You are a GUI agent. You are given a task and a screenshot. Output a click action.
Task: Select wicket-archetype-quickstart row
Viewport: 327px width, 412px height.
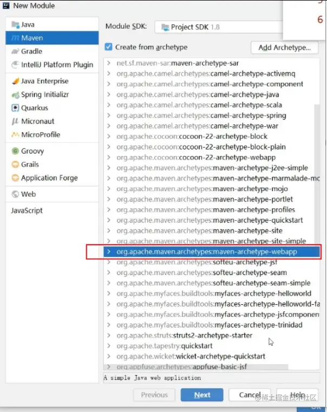212,357
